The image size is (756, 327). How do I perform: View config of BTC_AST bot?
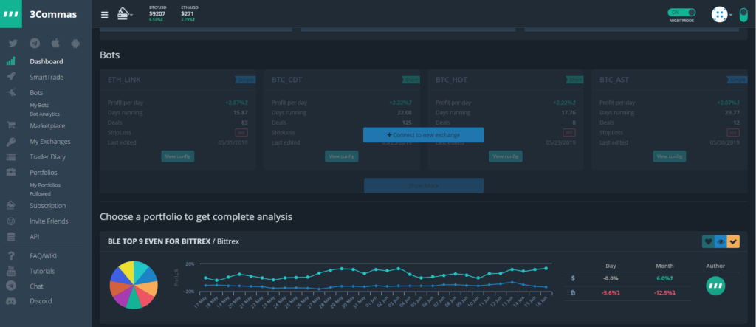[670, 156]
